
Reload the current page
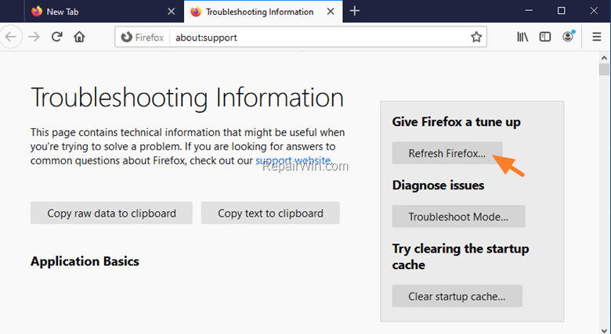click(57, 37)
